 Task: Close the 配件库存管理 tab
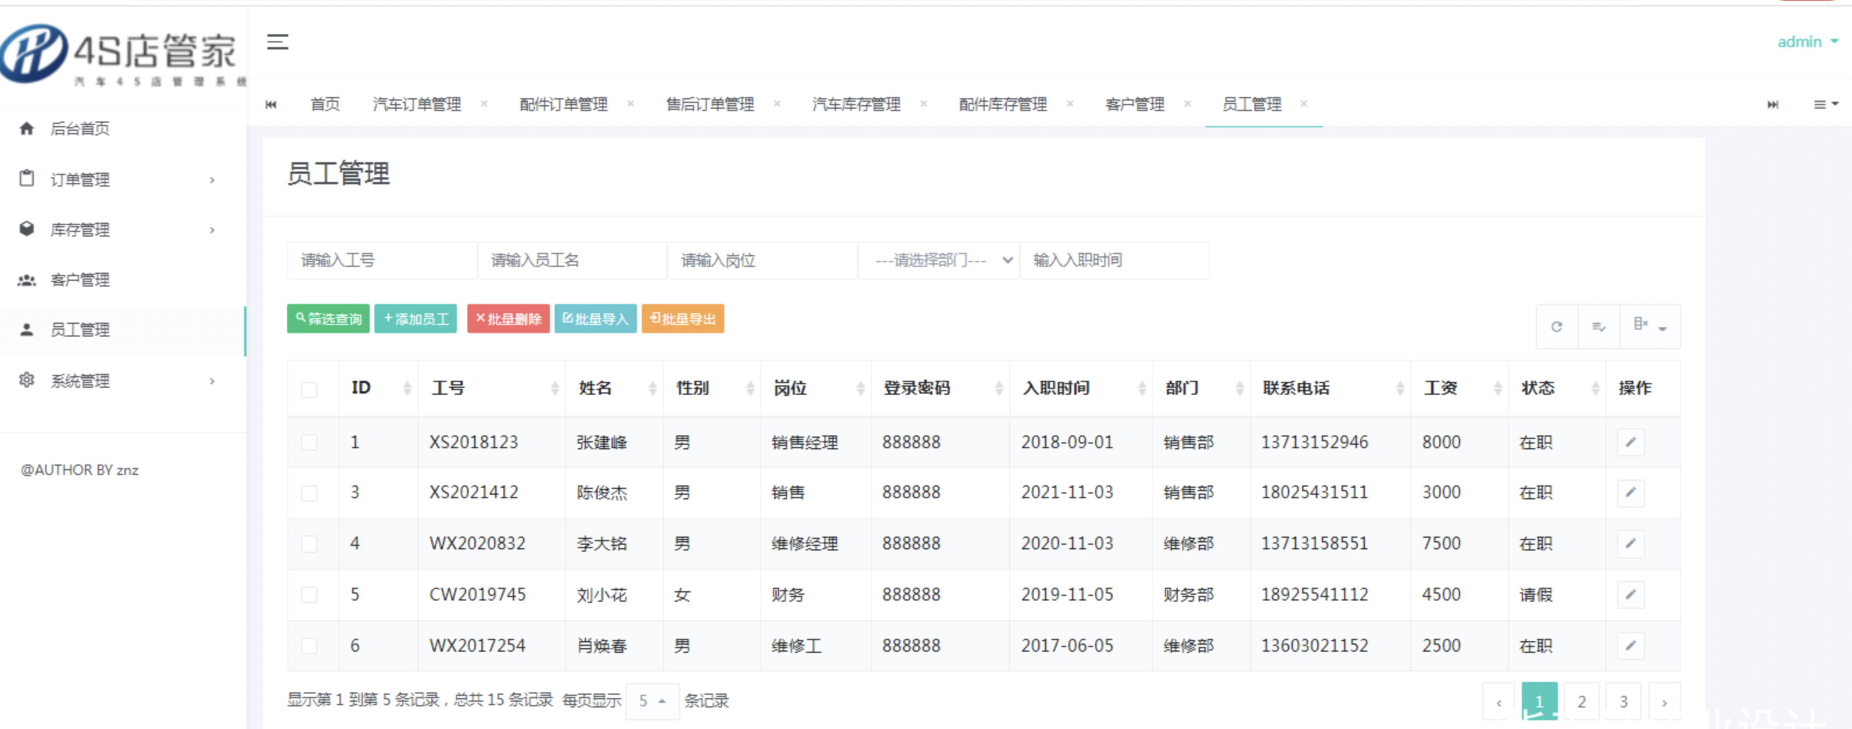pos(1071,103)
